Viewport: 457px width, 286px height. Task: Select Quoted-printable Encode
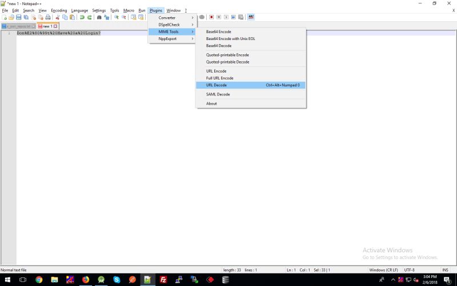click(251, 55)
